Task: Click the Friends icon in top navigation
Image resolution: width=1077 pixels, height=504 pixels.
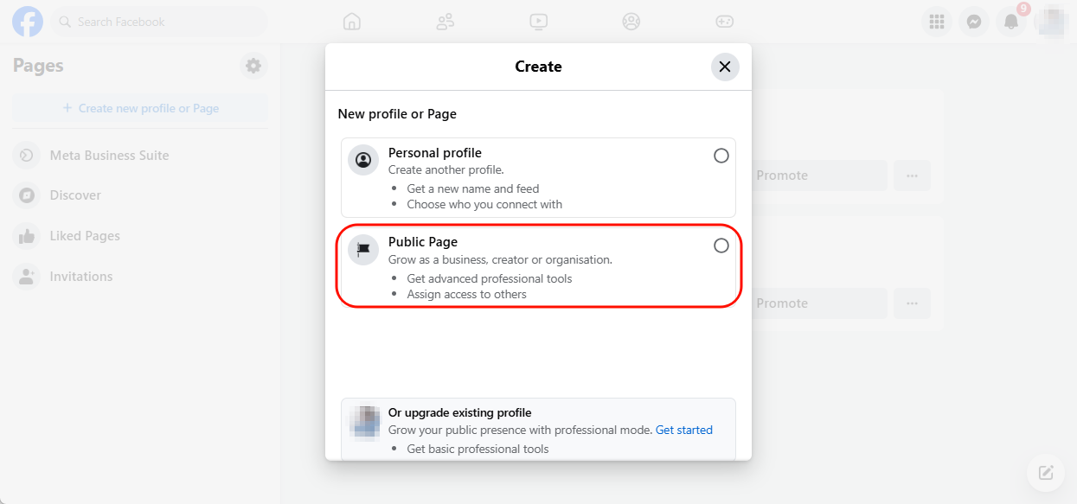Action: coord(445,22)
